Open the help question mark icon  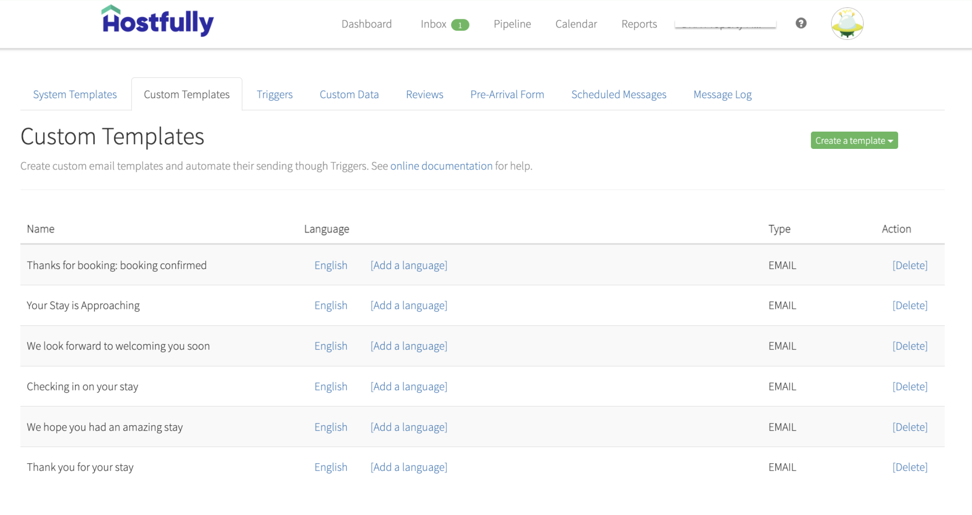coord(801,23)
